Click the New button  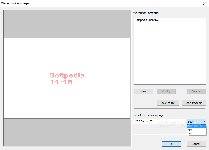coord(143,91)
